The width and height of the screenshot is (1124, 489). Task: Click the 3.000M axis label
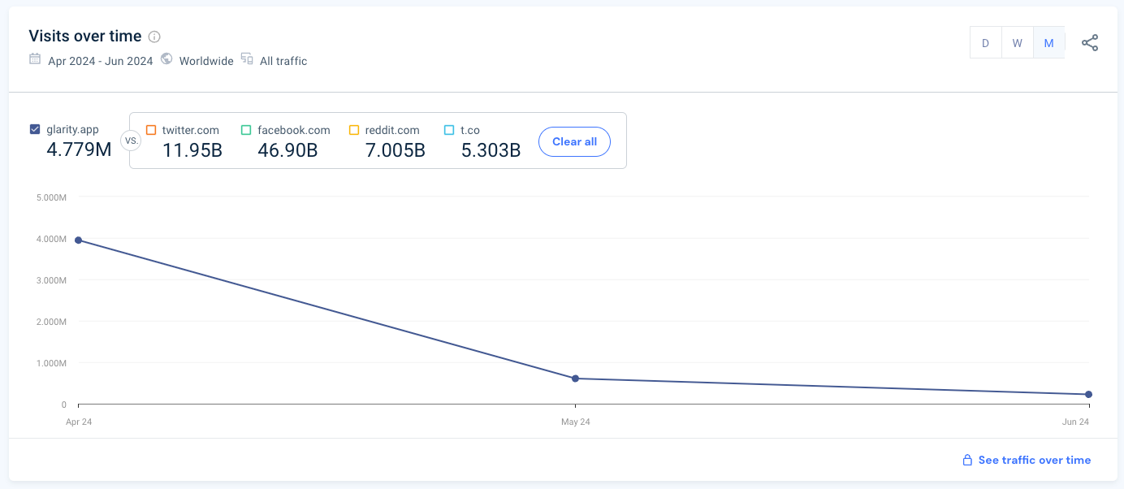(51, 280)
